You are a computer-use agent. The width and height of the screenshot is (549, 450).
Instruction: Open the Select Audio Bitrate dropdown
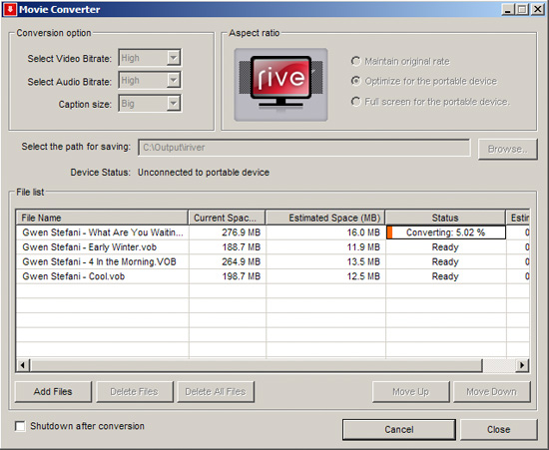coord(150,81)
